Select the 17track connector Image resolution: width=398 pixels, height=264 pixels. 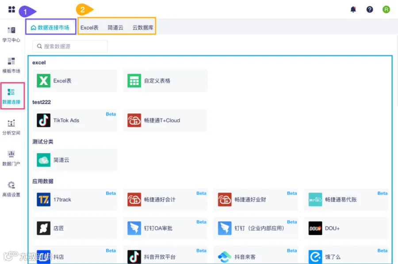click(x=75, y=200)
